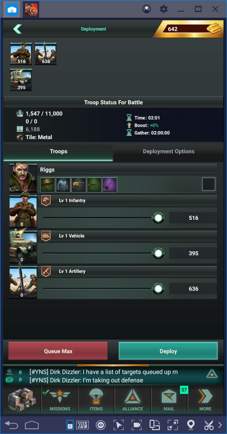This screenshot has width=227, height=434.
Task: Go back using the green arrow icon
Action: tap(17, 29)
